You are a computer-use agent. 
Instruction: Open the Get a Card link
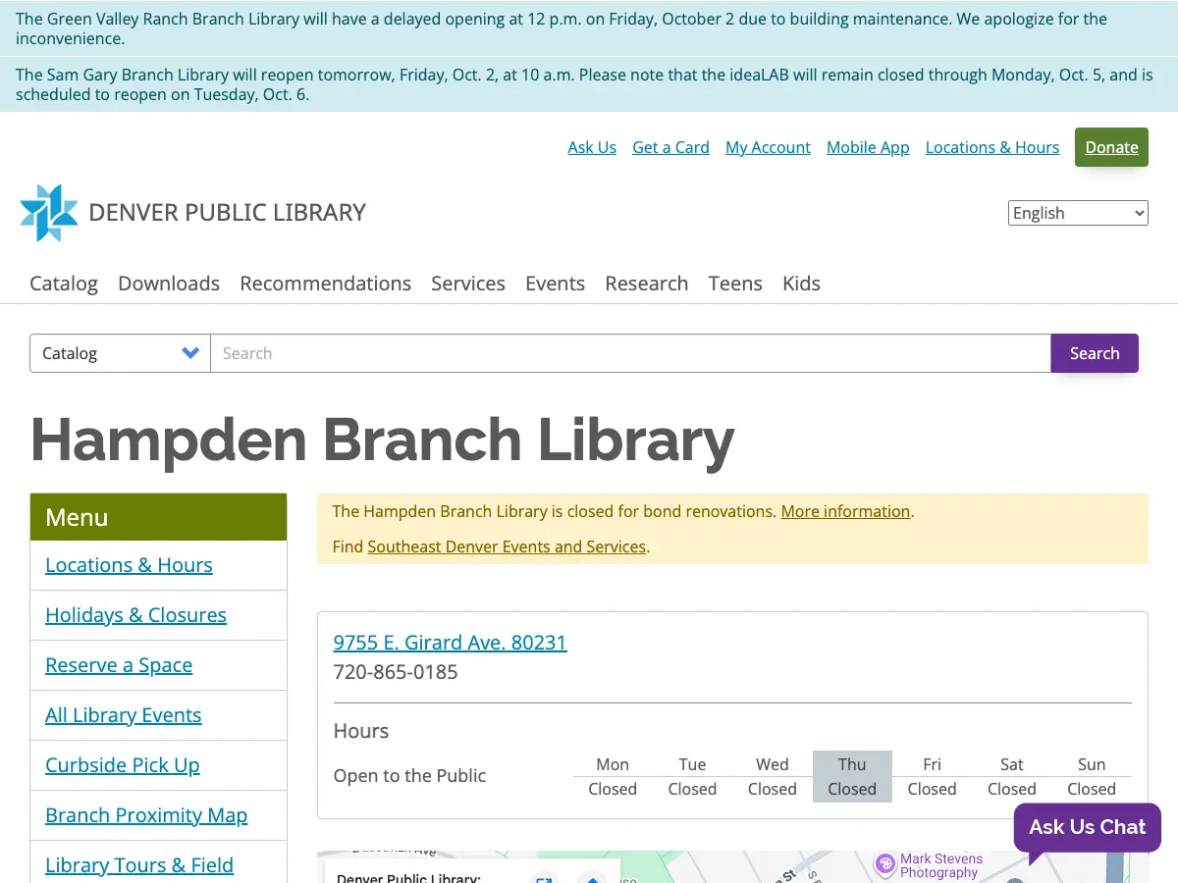click(670, 147)
